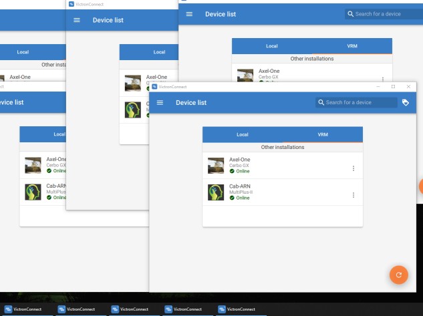Click the Cerbo GX label in the front window

239,166
